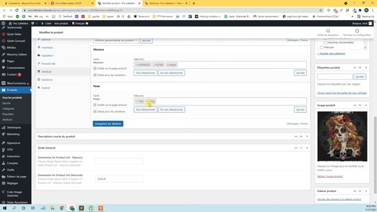Open Cortana circle on the taskbar
The height and width of the screenshot is (212, 377).
24,208
